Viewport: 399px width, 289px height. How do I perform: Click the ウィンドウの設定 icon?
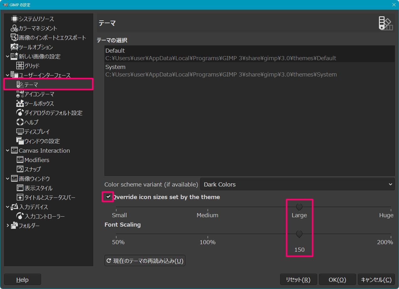20,141
